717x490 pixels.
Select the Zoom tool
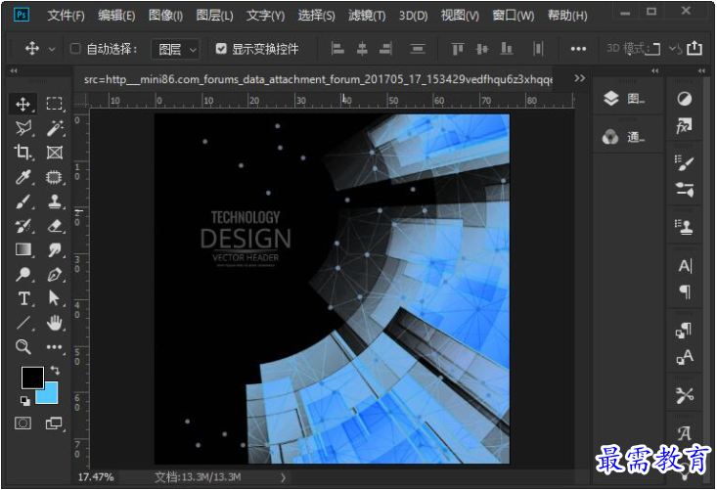[22, 347]
